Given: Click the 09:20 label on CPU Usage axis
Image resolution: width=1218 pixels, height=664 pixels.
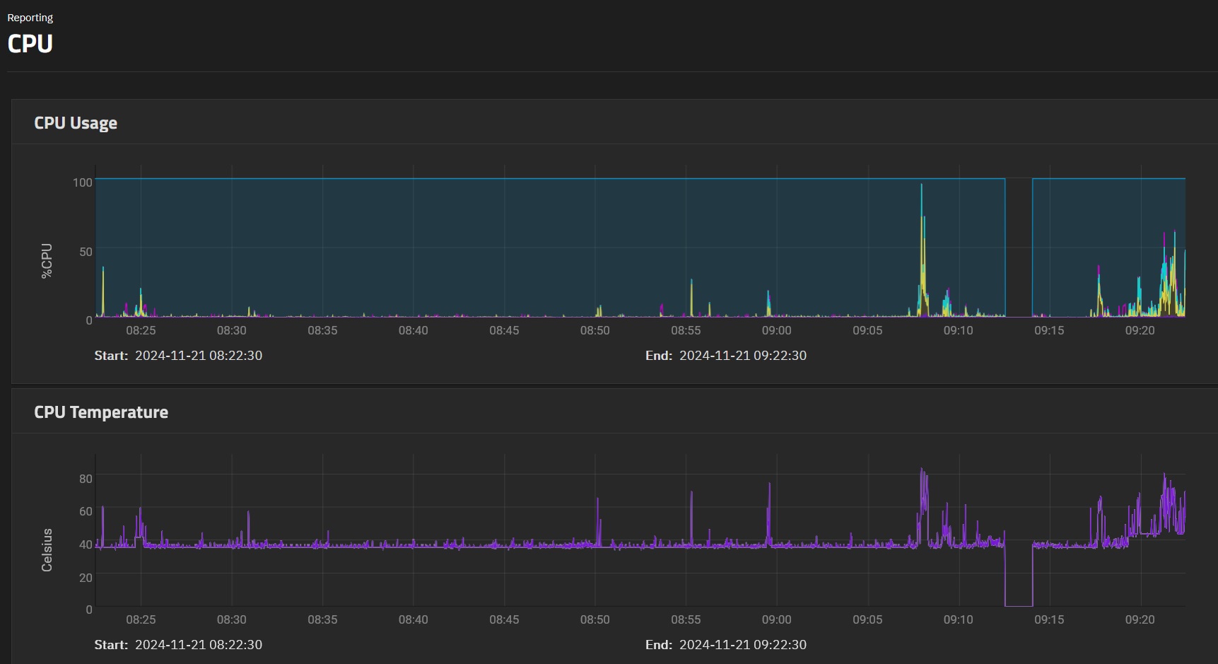Looking at the screenshot, I should coord(1140,330).
